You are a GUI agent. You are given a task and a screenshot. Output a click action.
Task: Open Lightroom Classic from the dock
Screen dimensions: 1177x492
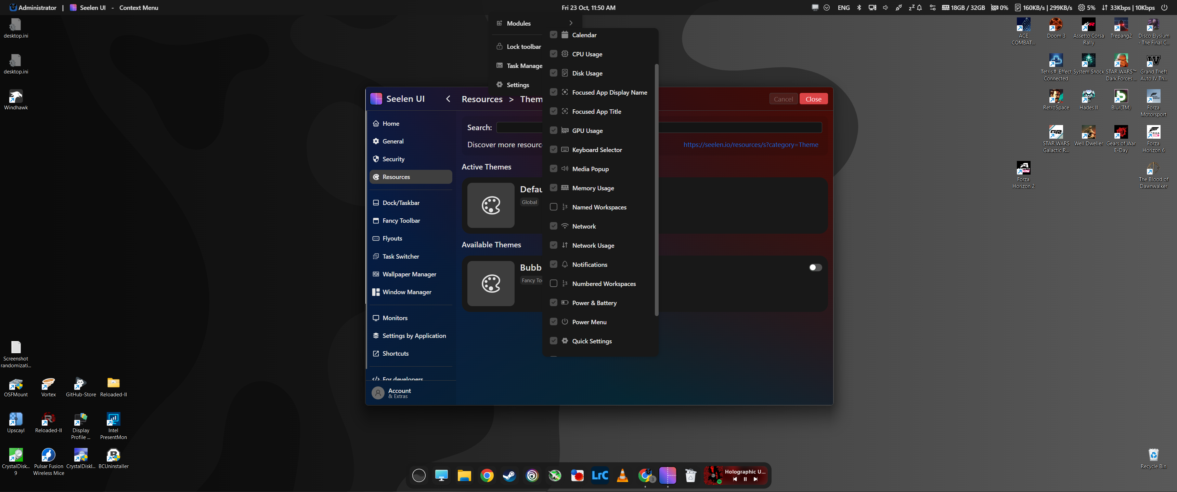(600, 476)
